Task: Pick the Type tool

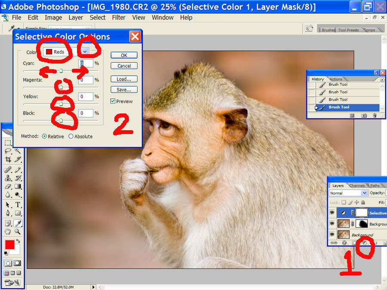Action: pos(18,205)
